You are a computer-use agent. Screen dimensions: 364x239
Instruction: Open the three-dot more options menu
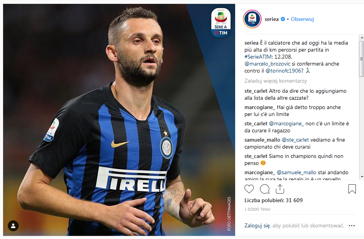[x=352, y=225]
